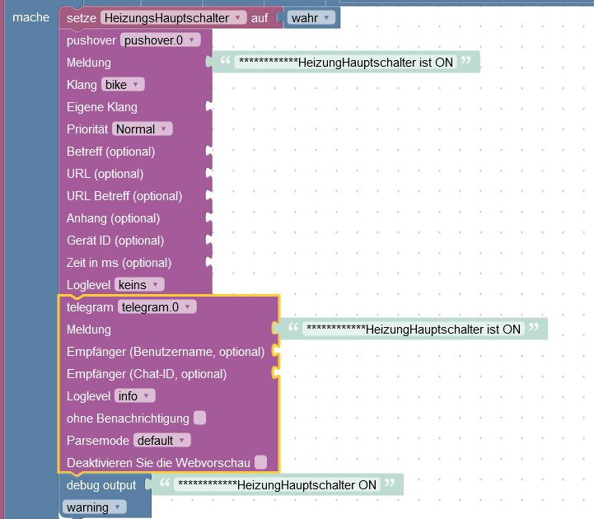This screenshot has width=594, height=519.
Task: Click the Betreff (optional) label
Action: tap(111, 152)
